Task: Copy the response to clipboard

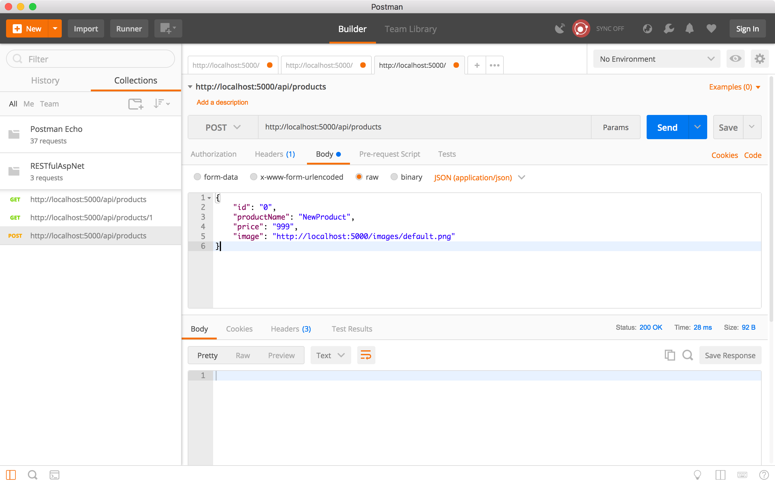Action: pos(670,355)
